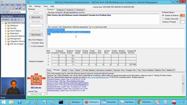
Task: Click the SSMS Save icon
Action: click(16, 8)
